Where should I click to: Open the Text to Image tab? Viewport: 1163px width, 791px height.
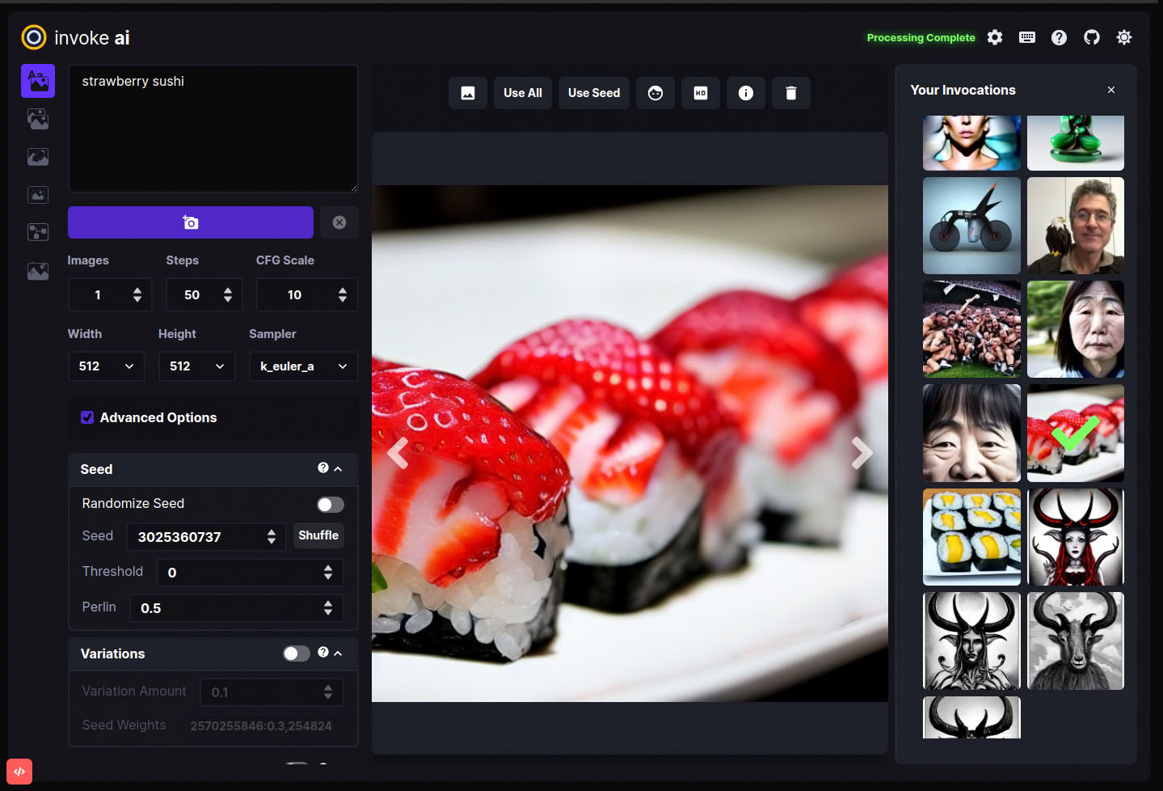coord(38,81)
